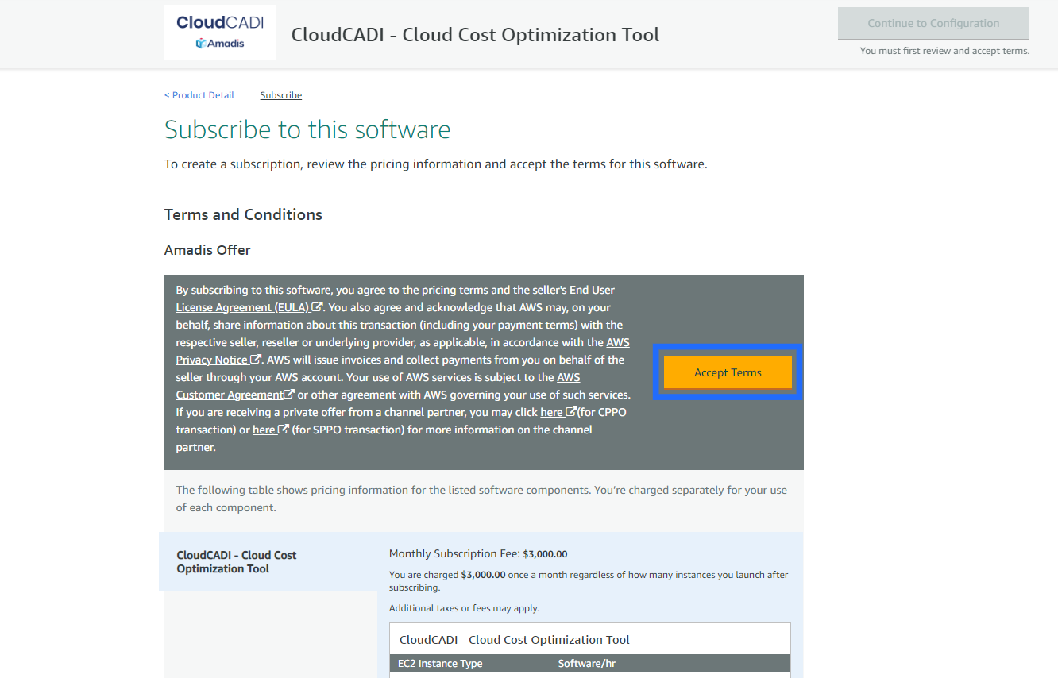1058x678 pixels.
Task: Click the CloudCADI Amadis product logo
Action: point(220,33)
